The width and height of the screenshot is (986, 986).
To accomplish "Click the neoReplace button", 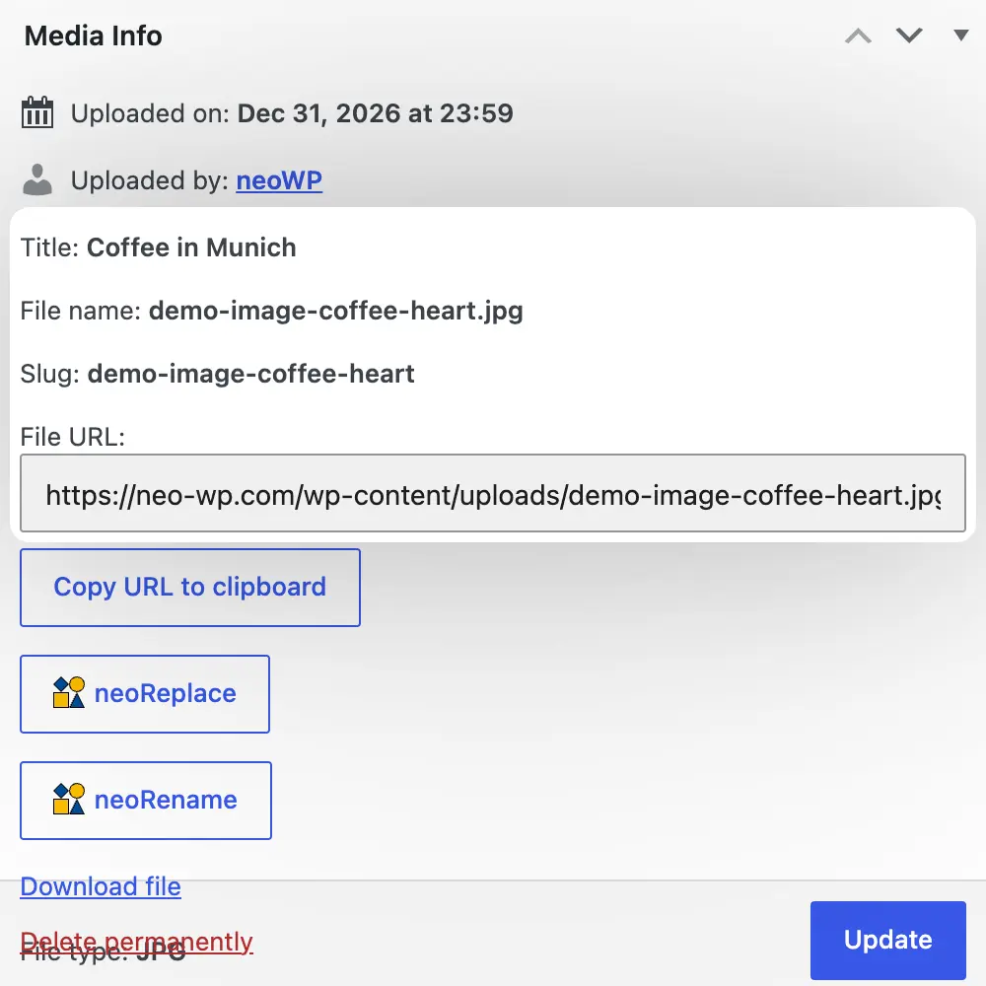I will point(145,693).
